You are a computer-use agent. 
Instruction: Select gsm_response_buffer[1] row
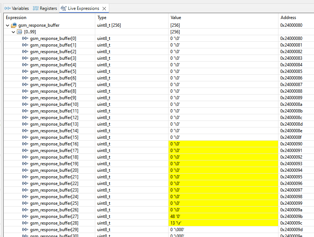pos(159,45)
